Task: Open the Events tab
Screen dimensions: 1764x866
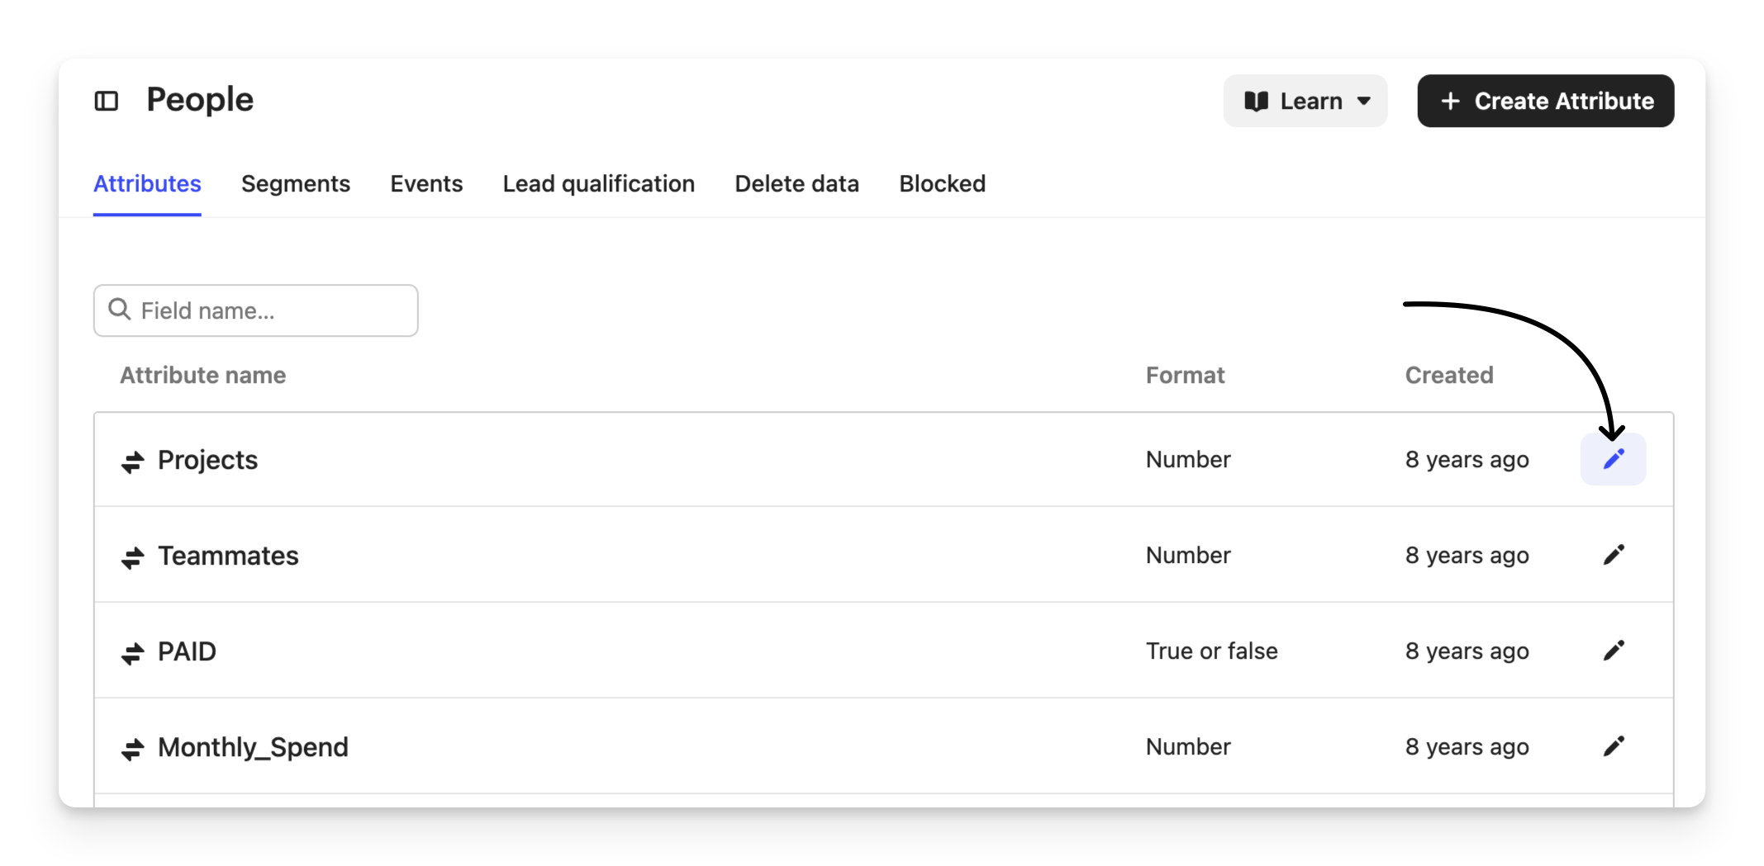Action: (x=426, y=183)
